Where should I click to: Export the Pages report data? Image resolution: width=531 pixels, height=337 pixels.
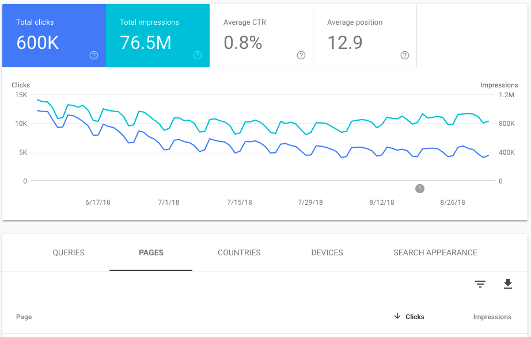pos(507,284)
